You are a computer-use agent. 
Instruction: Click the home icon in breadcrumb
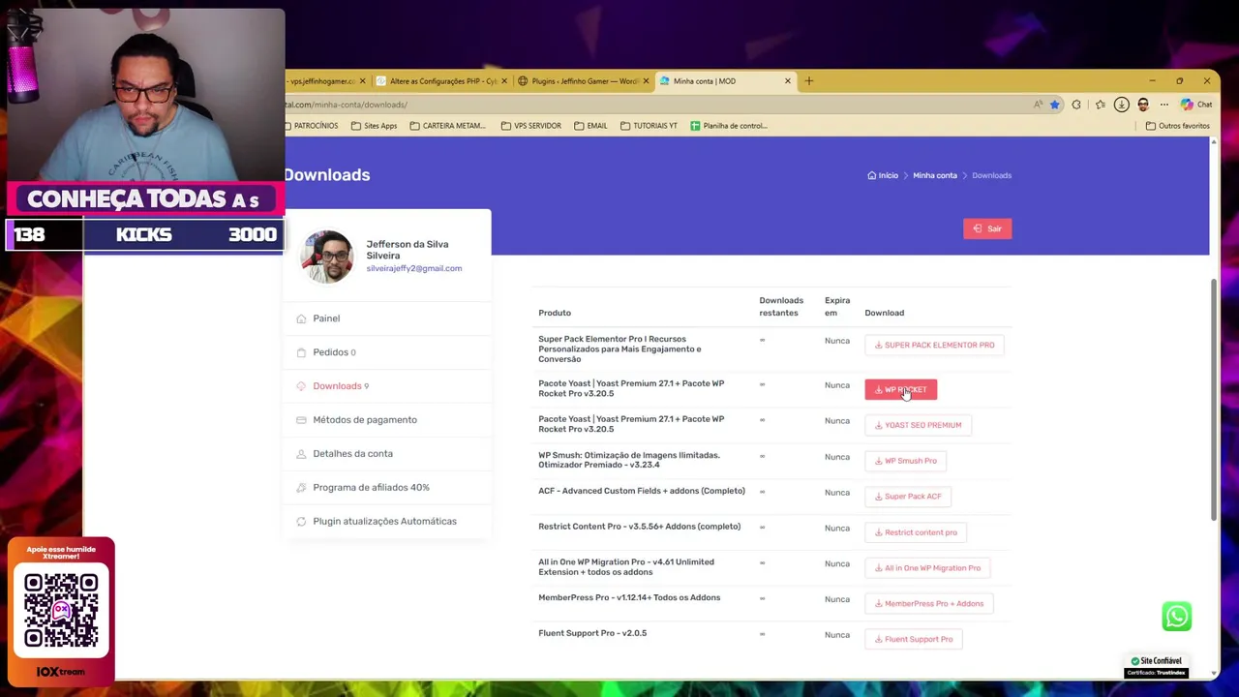(871, 175)
